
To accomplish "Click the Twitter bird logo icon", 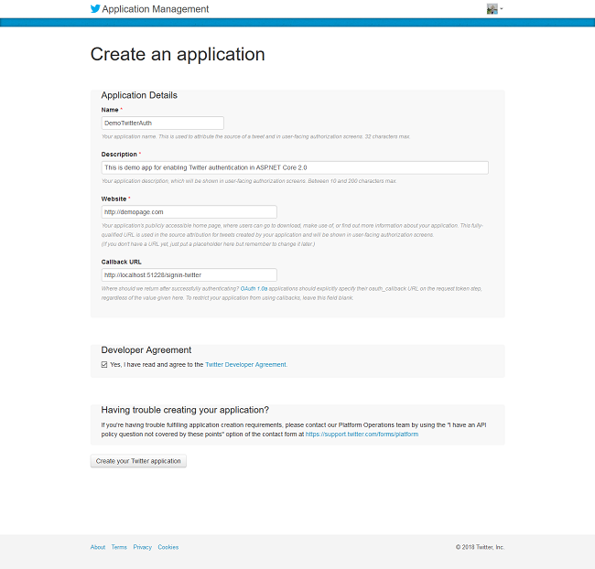I will click(x=95, y=9).
